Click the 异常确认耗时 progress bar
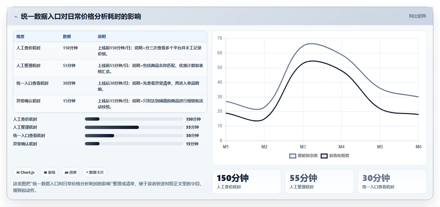 tap(134, 144)
